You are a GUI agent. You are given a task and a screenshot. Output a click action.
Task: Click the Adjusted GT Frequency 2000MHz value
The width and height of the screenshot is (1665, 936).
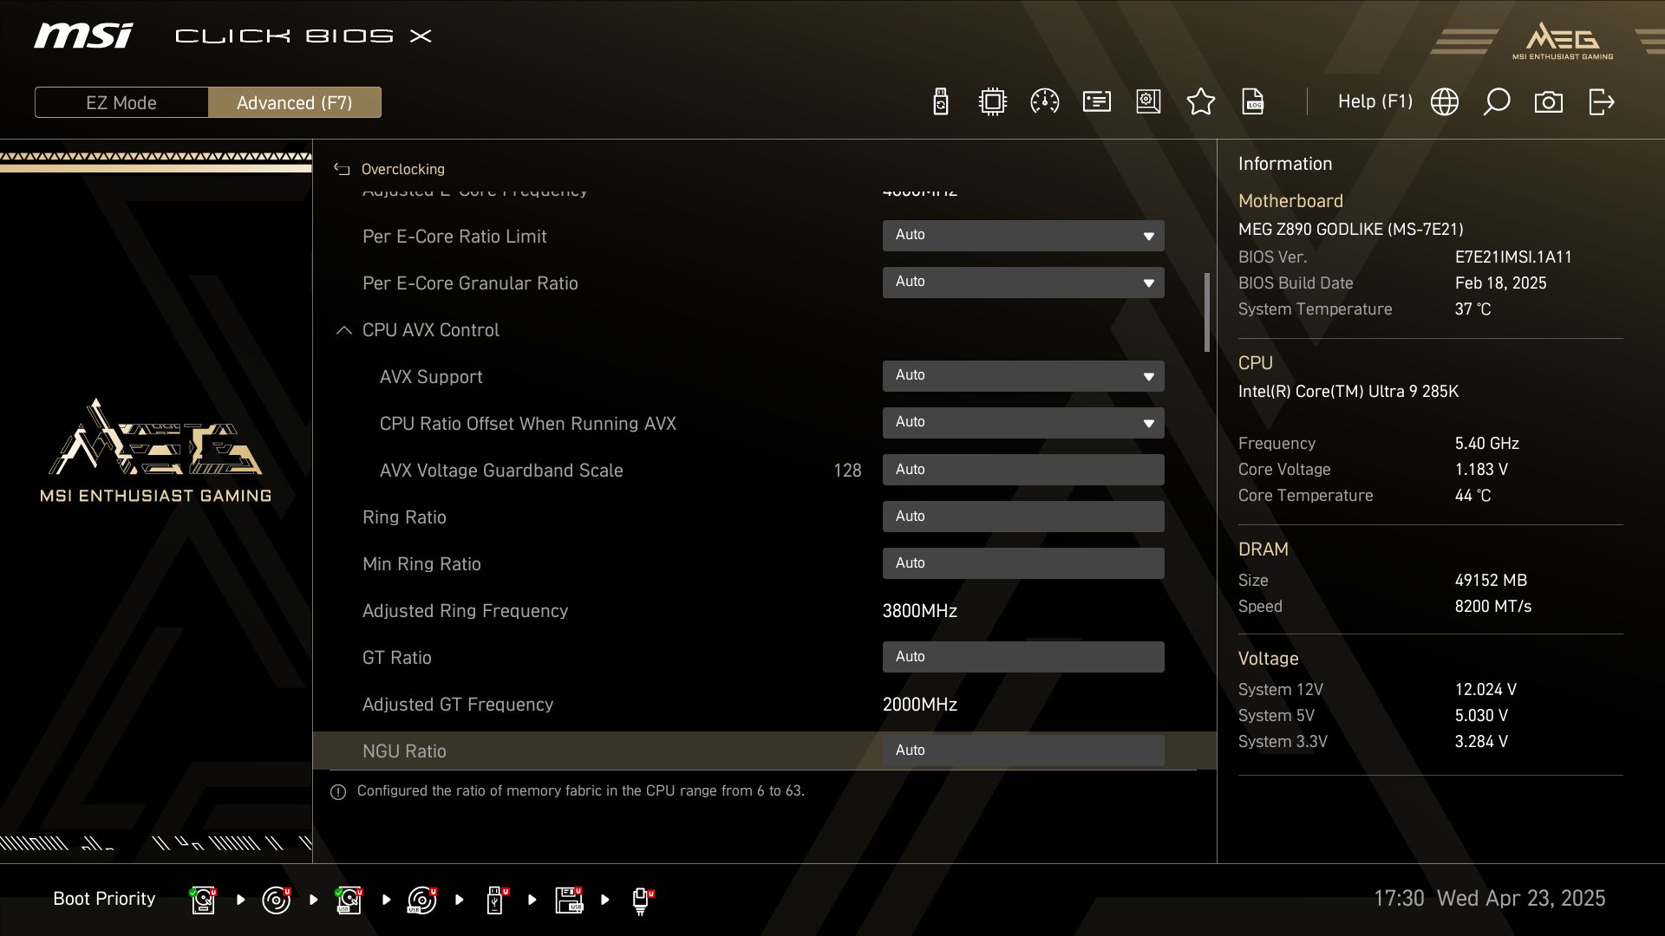(919, 705)
